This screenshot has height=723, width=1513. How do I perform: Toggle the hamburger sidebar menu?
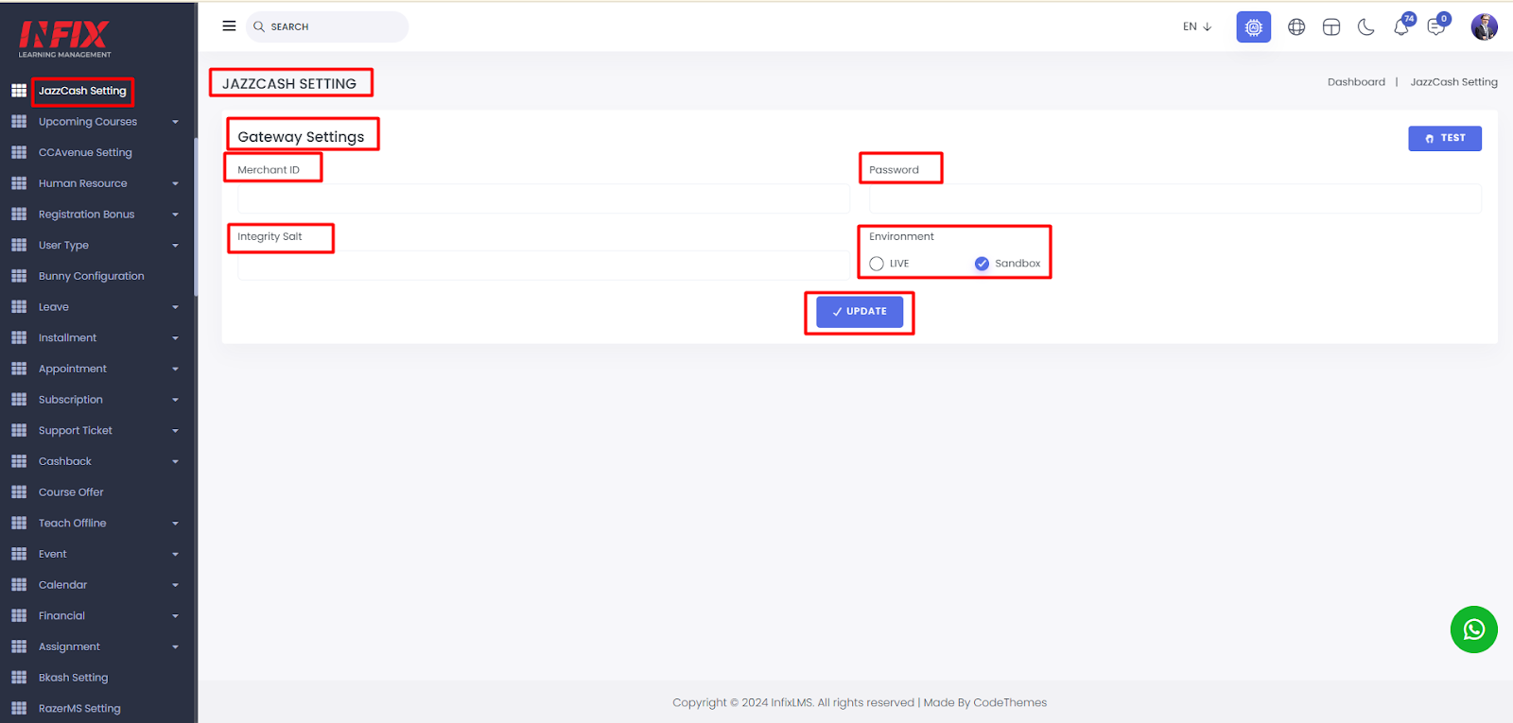click(229, 26)
